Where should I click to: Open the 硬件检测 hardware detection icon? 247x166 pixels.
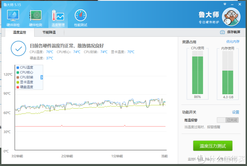point(35,18)
